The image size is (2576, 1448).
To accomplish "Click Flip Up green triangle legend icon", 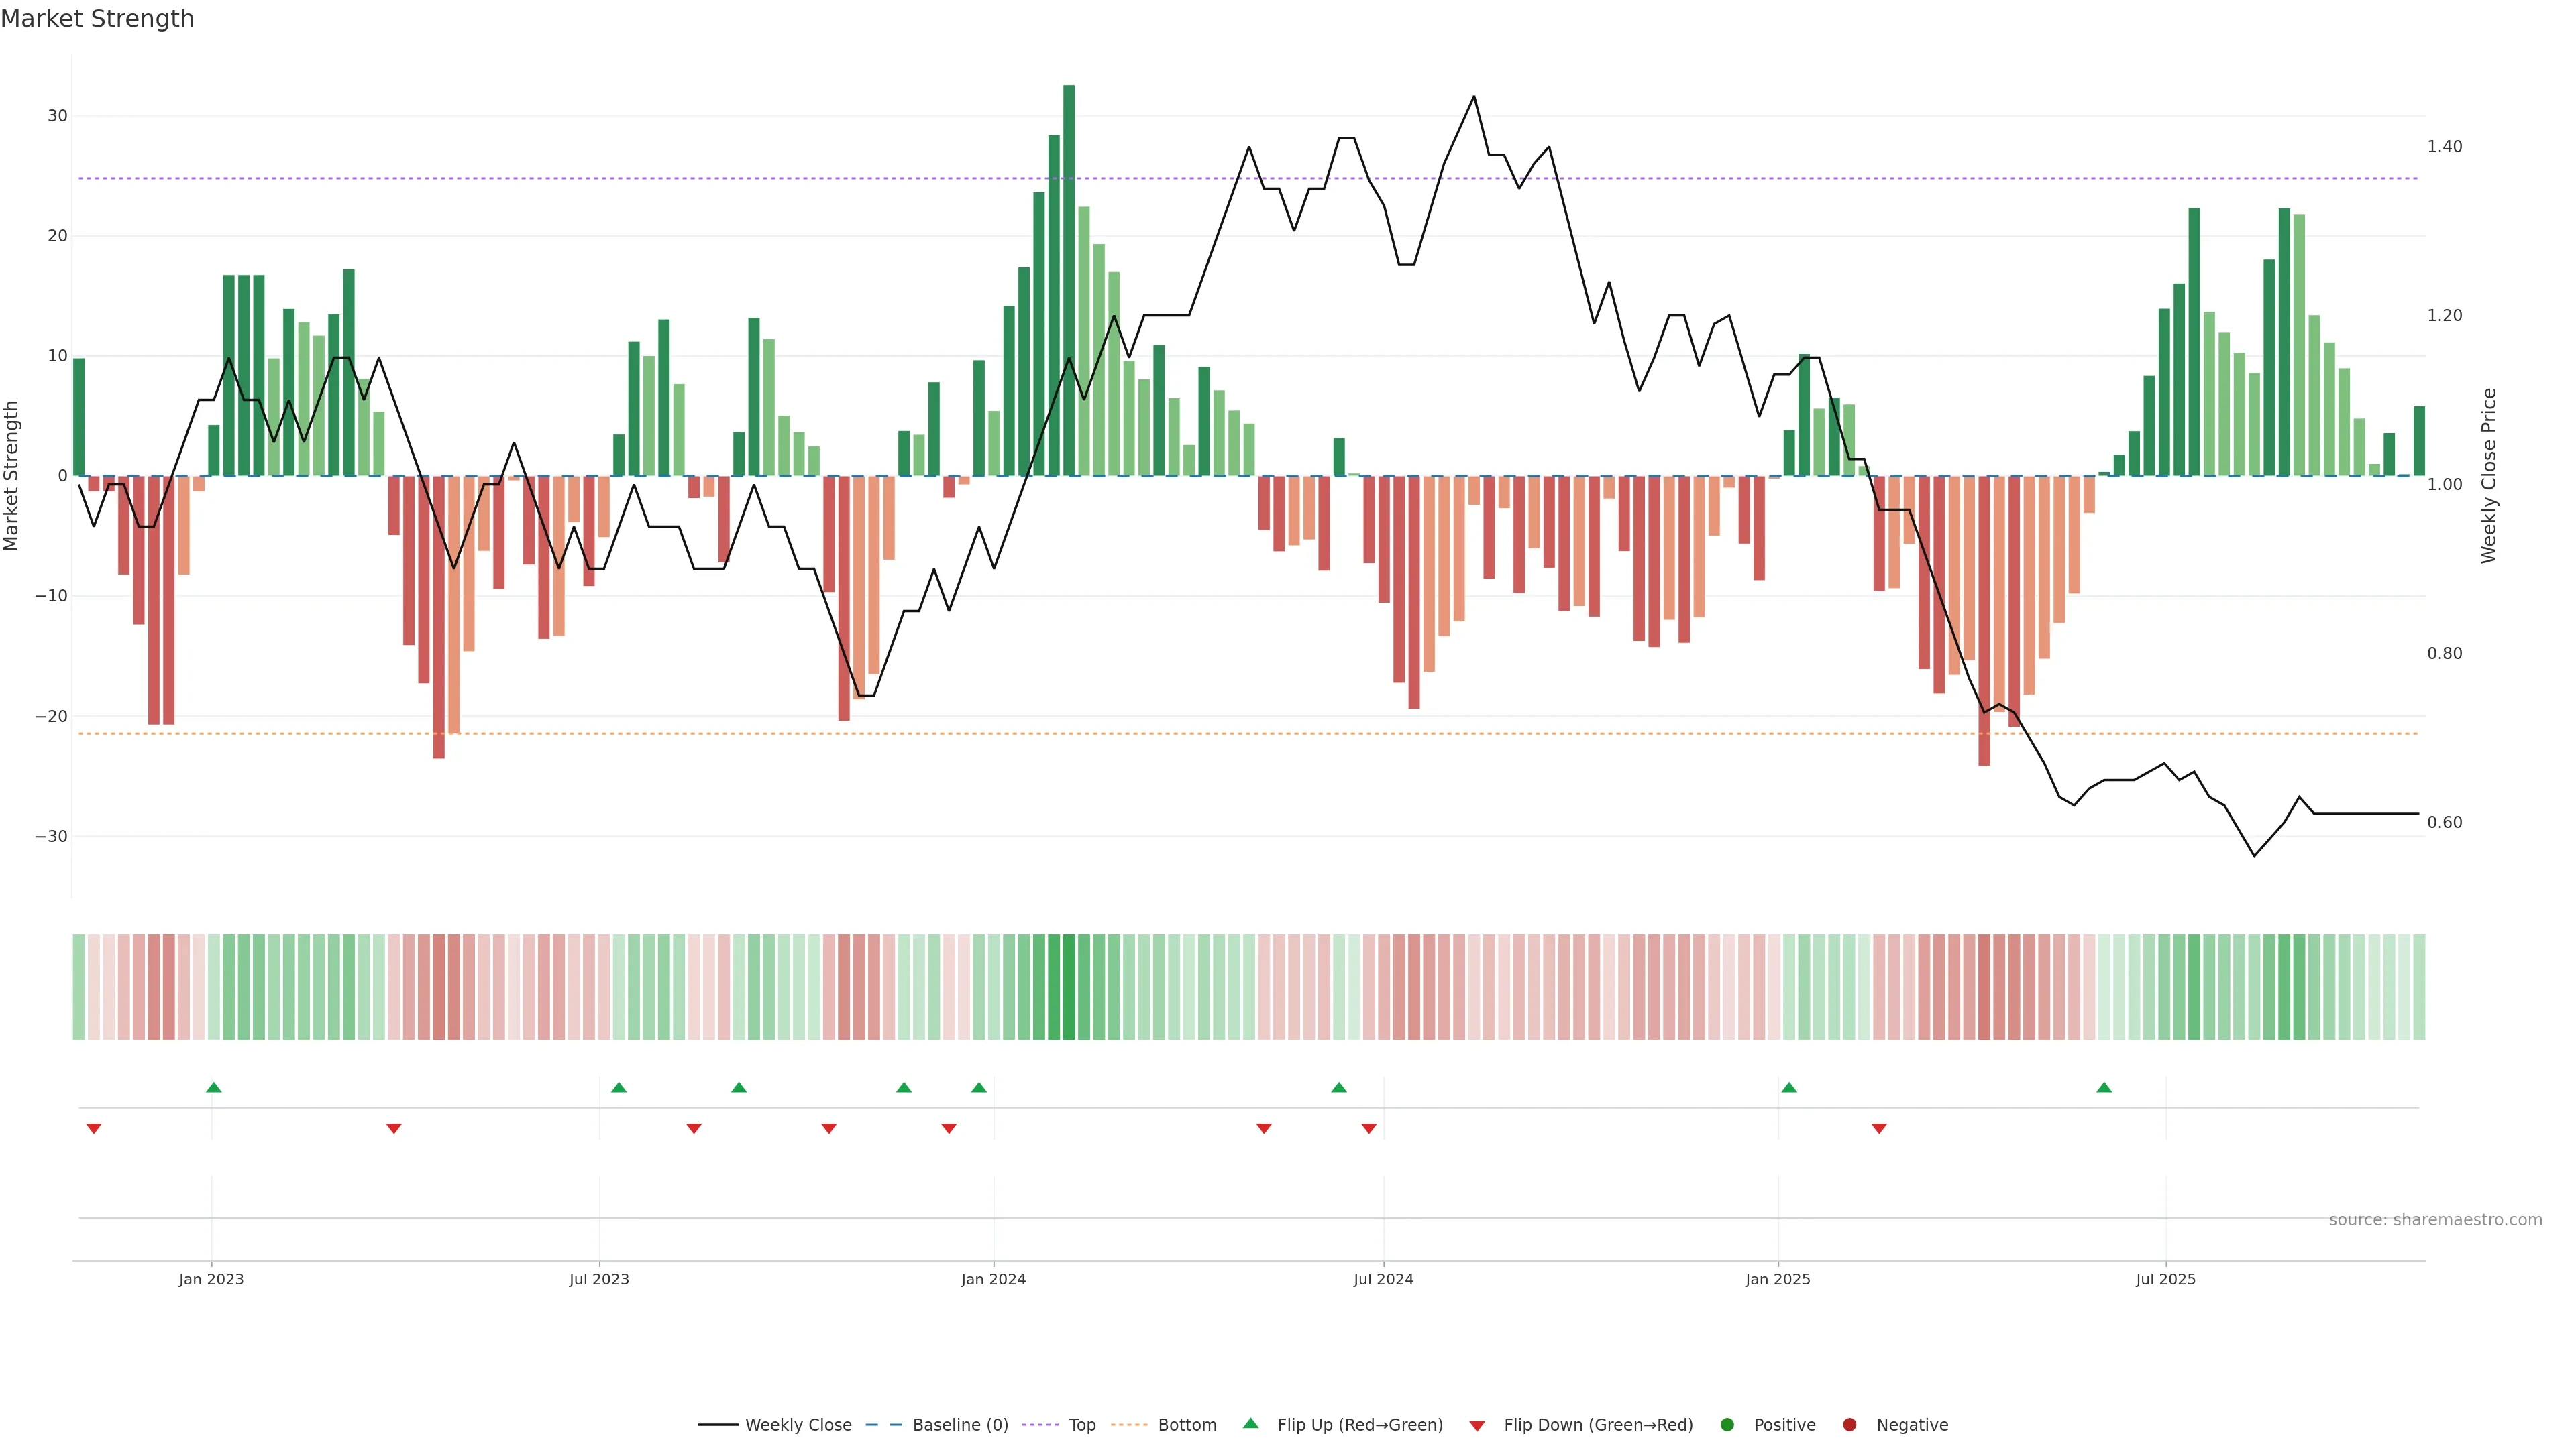I will 1250,1423.
